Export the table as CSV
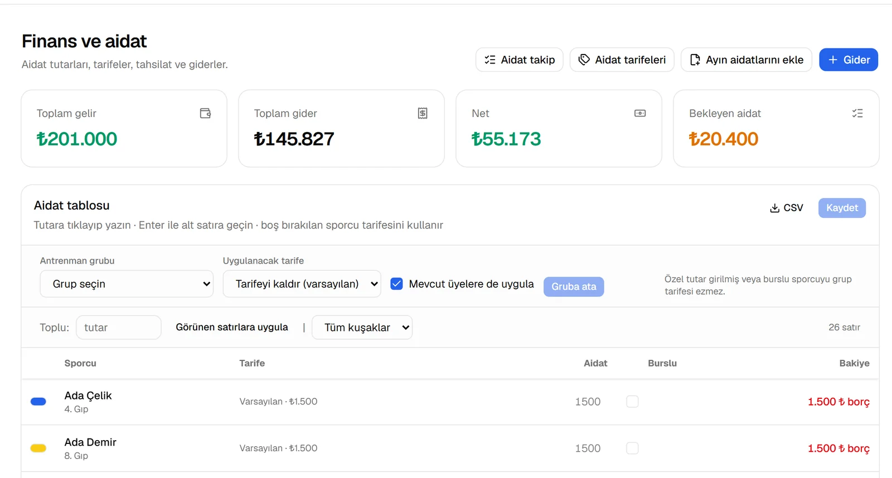 point(786,208)
